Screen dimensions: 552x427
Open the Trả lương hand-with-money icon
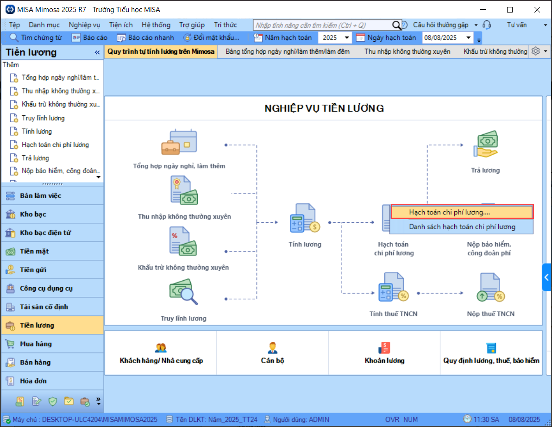(x=485, y=144)
